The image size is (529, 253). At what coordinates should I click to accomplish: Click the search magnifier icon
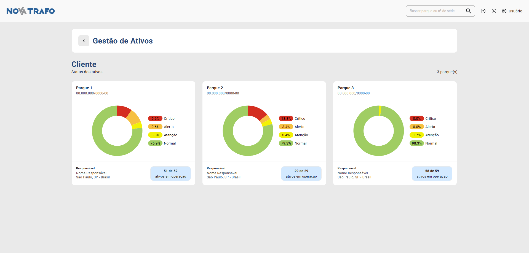(x=468, y=11)
